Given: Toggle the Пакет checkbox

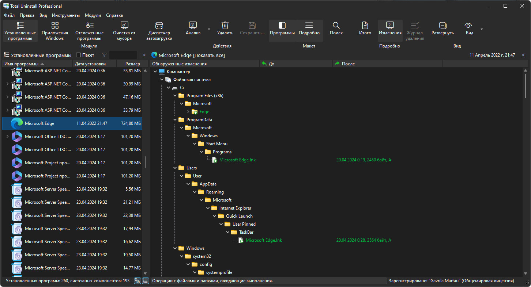Looking at the screenshot, I should 78,55.
